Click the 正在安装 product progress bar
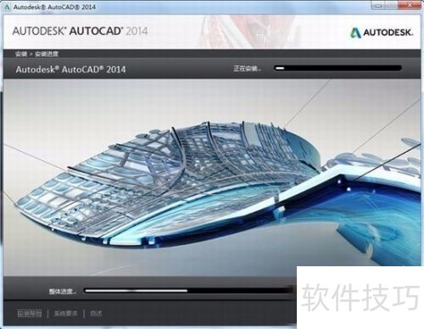This screenshot has width=424, height=329. [338, 68]
